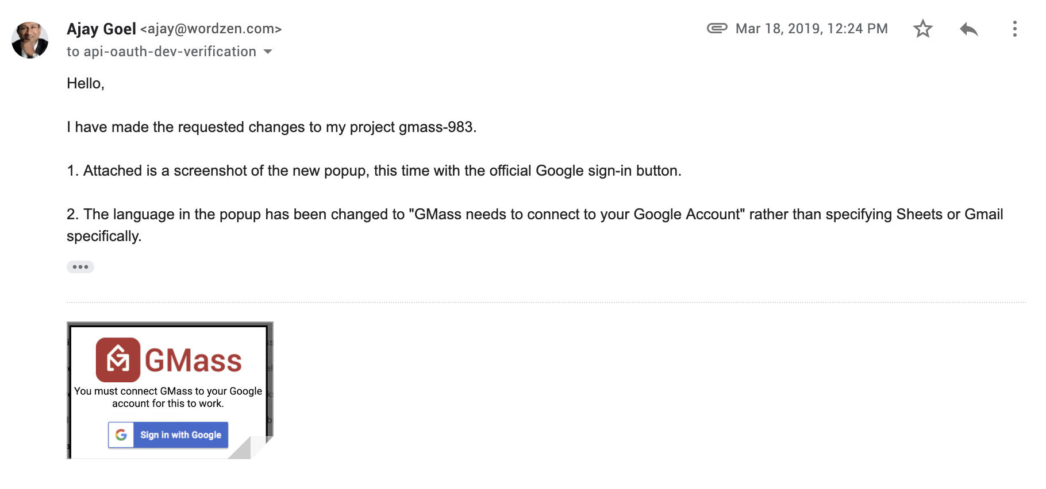Click sender name Ajay Goel
Viewport: 1046px width, 489px height.
[101, 29]
